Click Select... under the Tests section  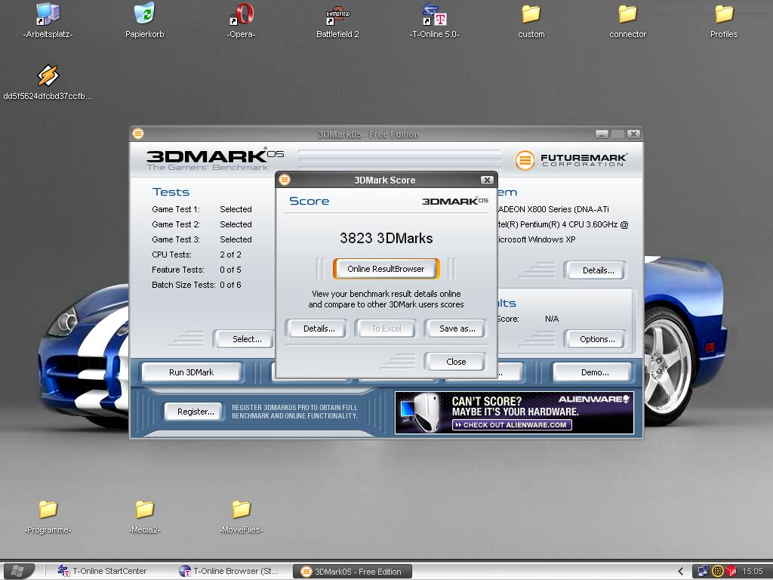coord(244,339)
